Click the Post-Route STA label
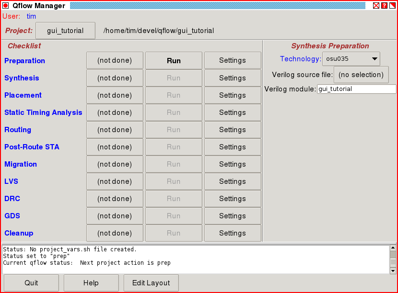 point(32,147)
